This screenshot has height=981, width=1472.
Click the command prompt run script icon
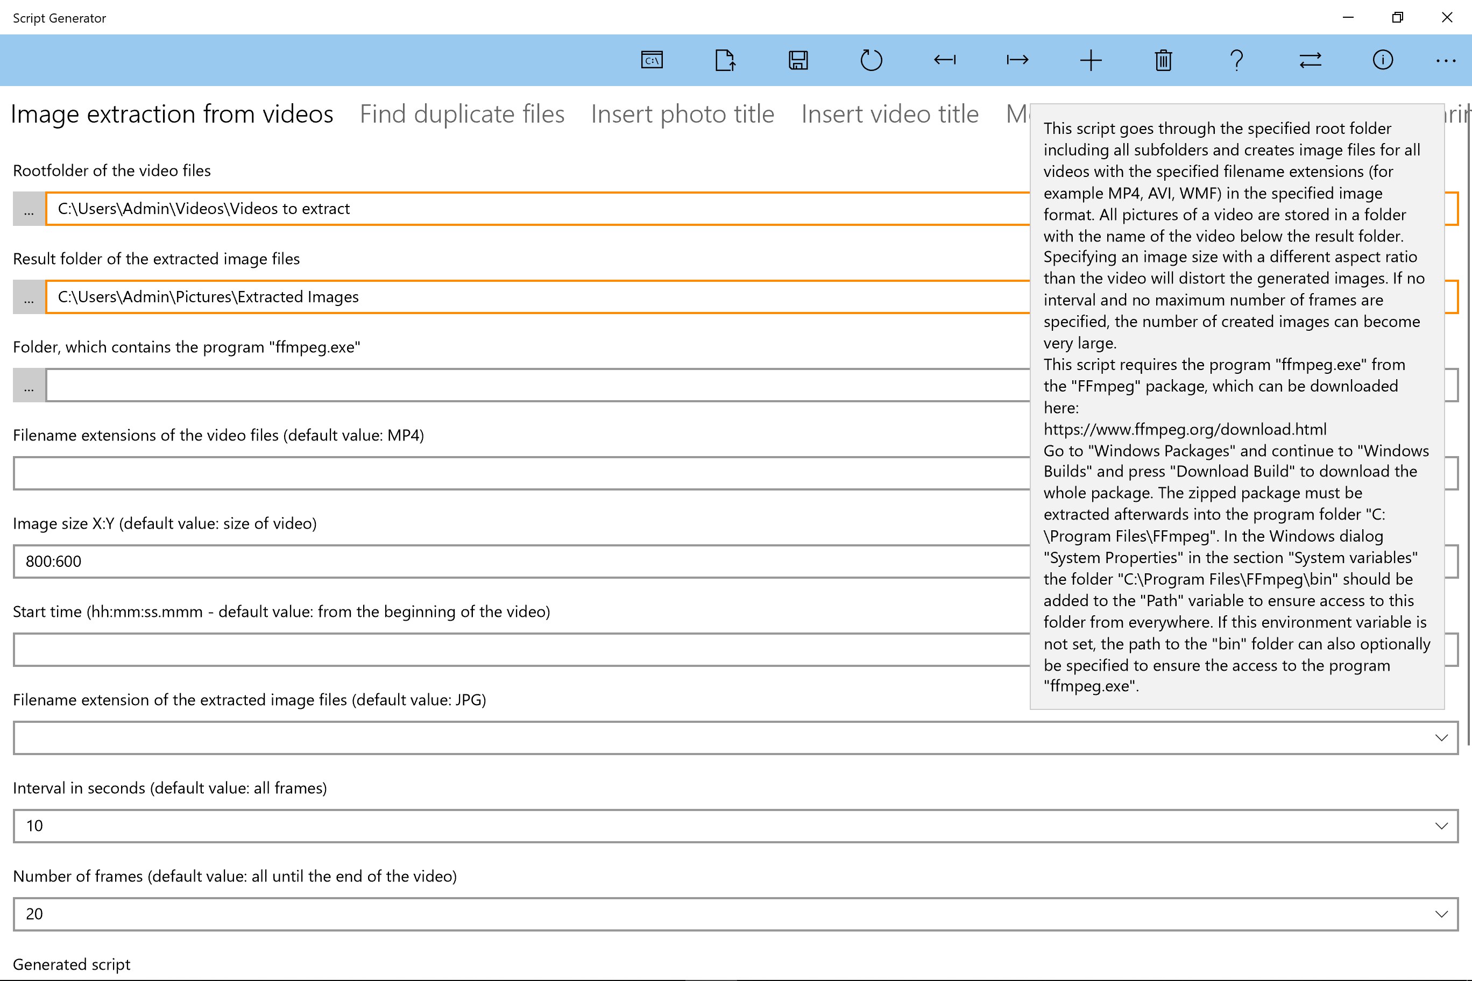[x=652, y=60]
